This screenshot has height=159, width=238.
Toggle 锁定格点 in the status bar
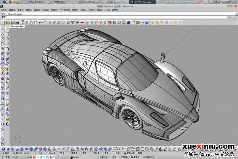click(104, 157)
